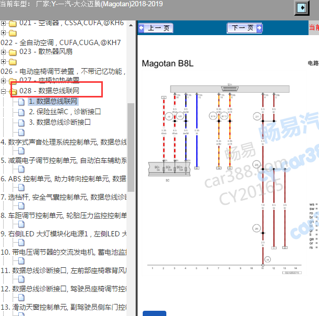Open folder icon of 021 空调器

coord(13,24)
